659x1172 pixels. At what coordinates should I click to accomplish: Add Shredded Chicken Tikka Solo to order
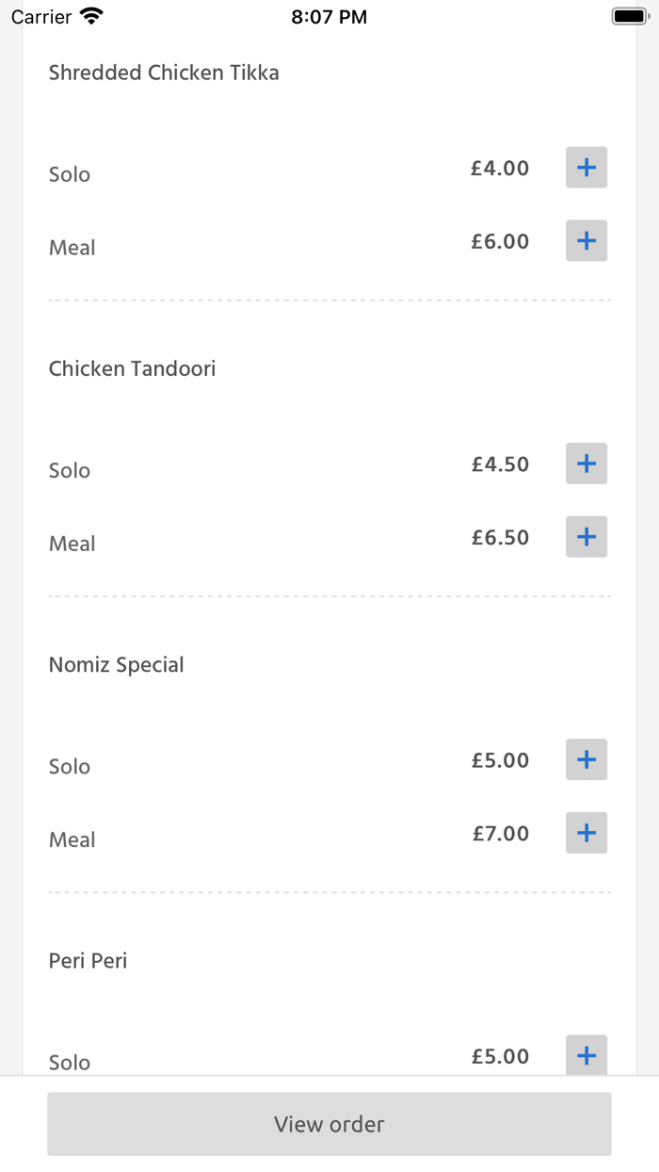(x=586, y=167)
